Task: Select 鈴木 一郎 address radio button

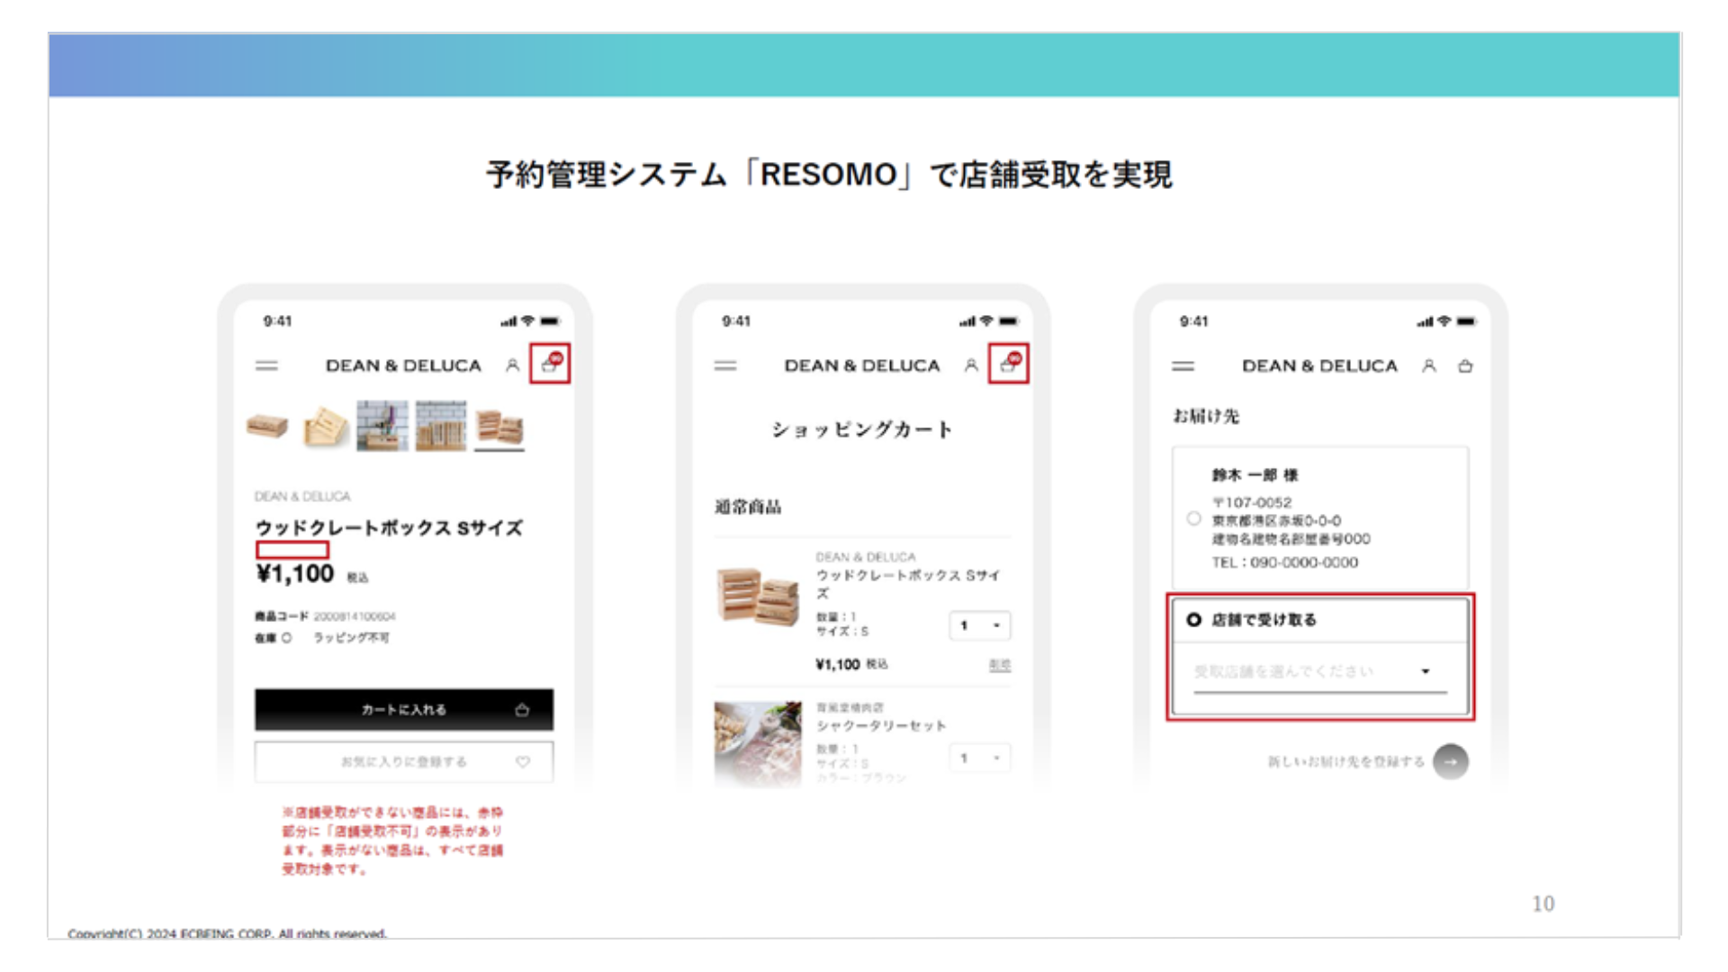Action: tap(1193, 518)
